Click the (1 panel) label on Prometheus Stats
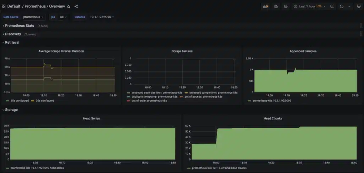 43,26
